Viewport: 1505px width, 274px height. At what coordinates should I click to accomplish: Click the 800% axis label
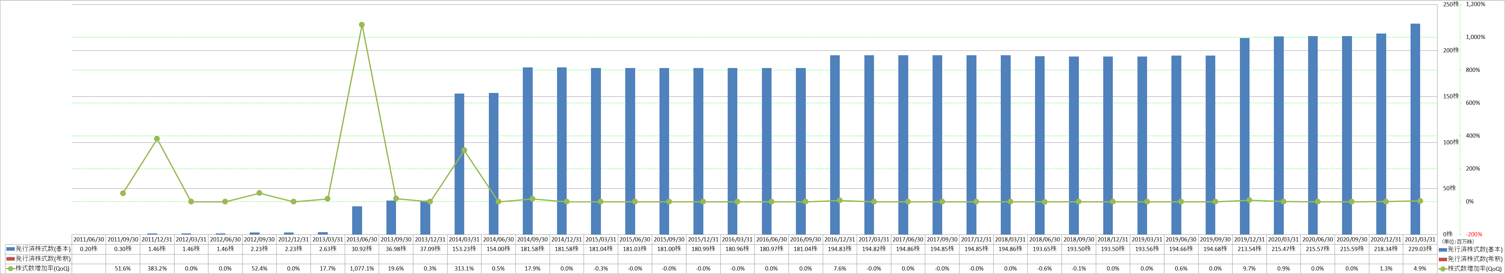tap(1473, 70)
